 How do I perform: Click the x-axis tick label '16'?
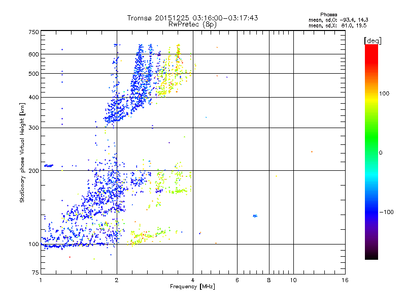(345, 280)
